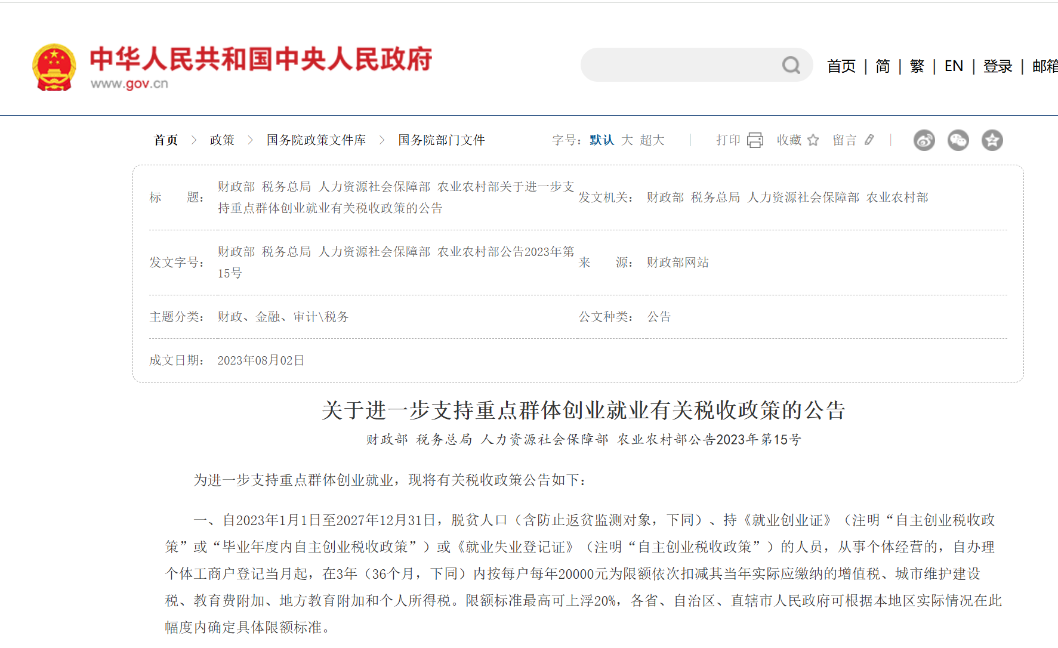Click the magnifier search icon
This screenshot has width=1058, height=648.
(791, 65)
